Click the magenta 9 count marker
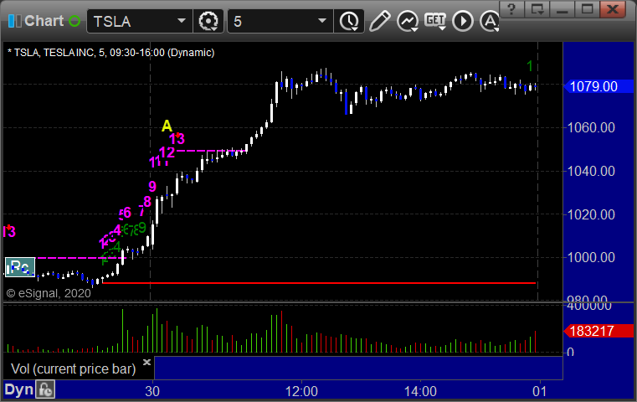 click(x=152, y=187)
